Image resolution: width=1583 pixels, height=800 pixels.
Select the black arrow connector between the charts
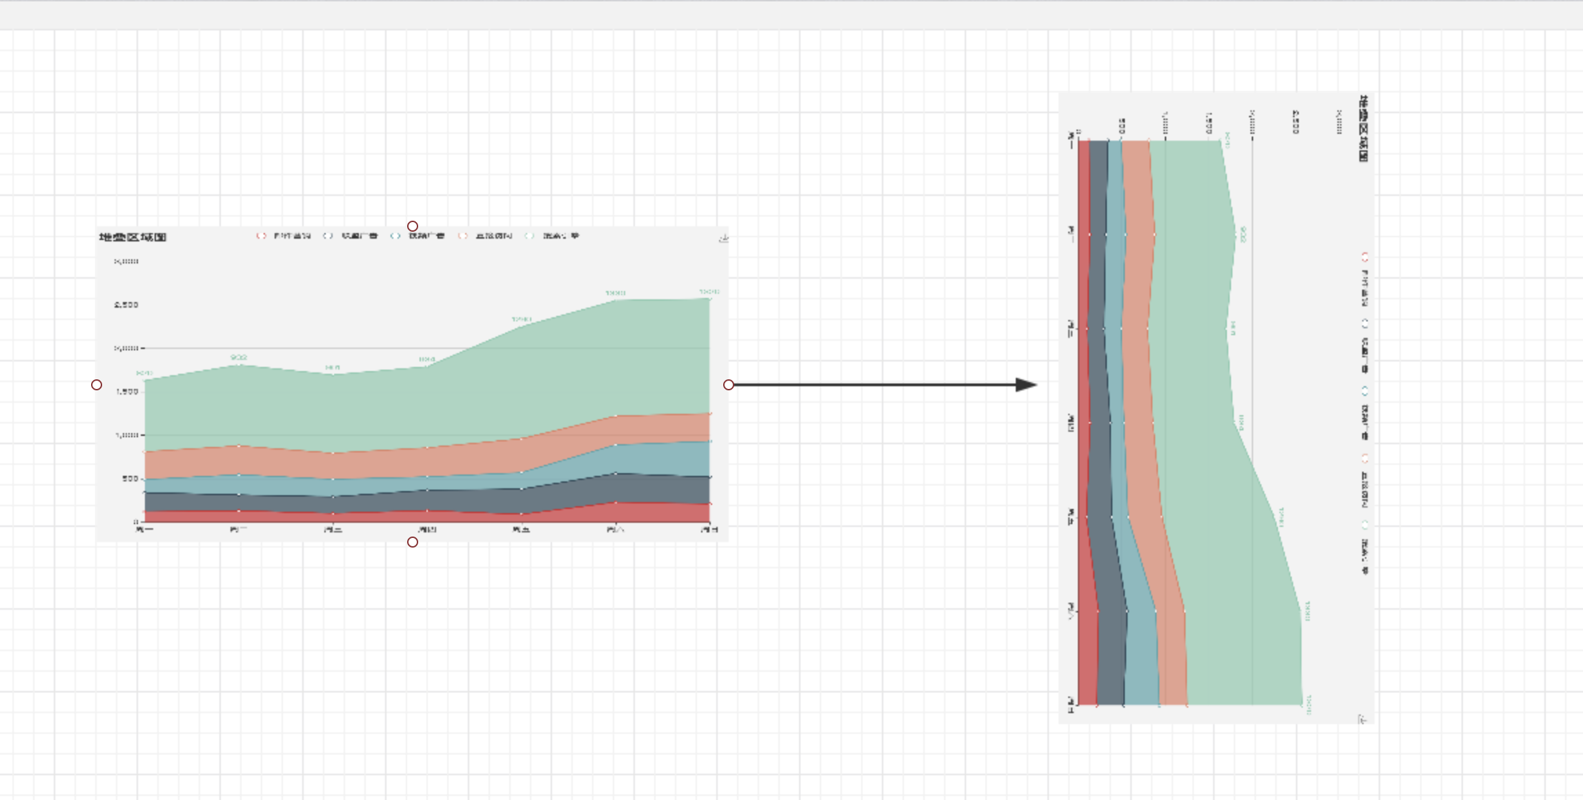[883, 386]
